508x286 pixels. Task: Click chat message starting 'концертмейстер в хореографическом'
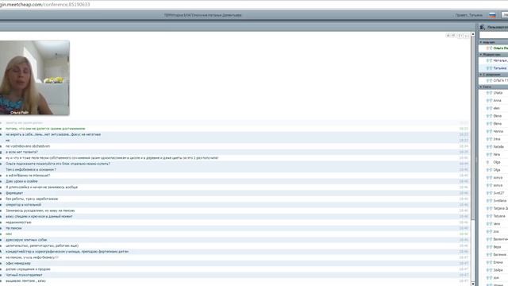67,252
